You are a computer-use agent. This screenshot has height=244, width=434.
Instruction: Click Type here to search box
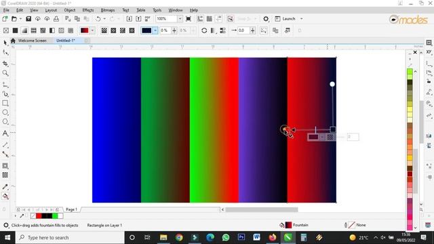click(70, 238)
